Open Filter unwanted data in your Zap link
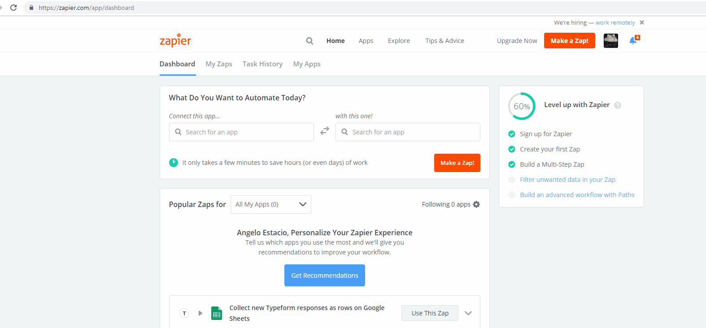 (568, 180)
